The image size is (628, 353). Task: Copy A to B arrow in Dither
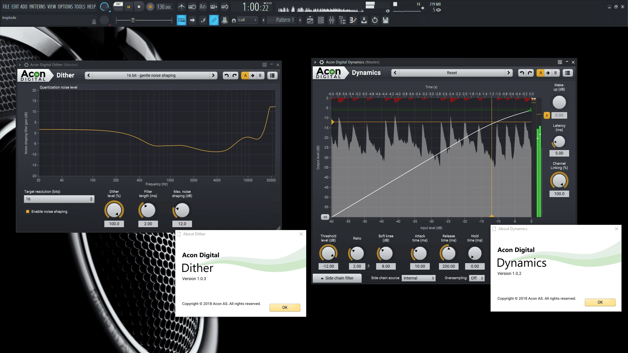click(x=253, y=76)
